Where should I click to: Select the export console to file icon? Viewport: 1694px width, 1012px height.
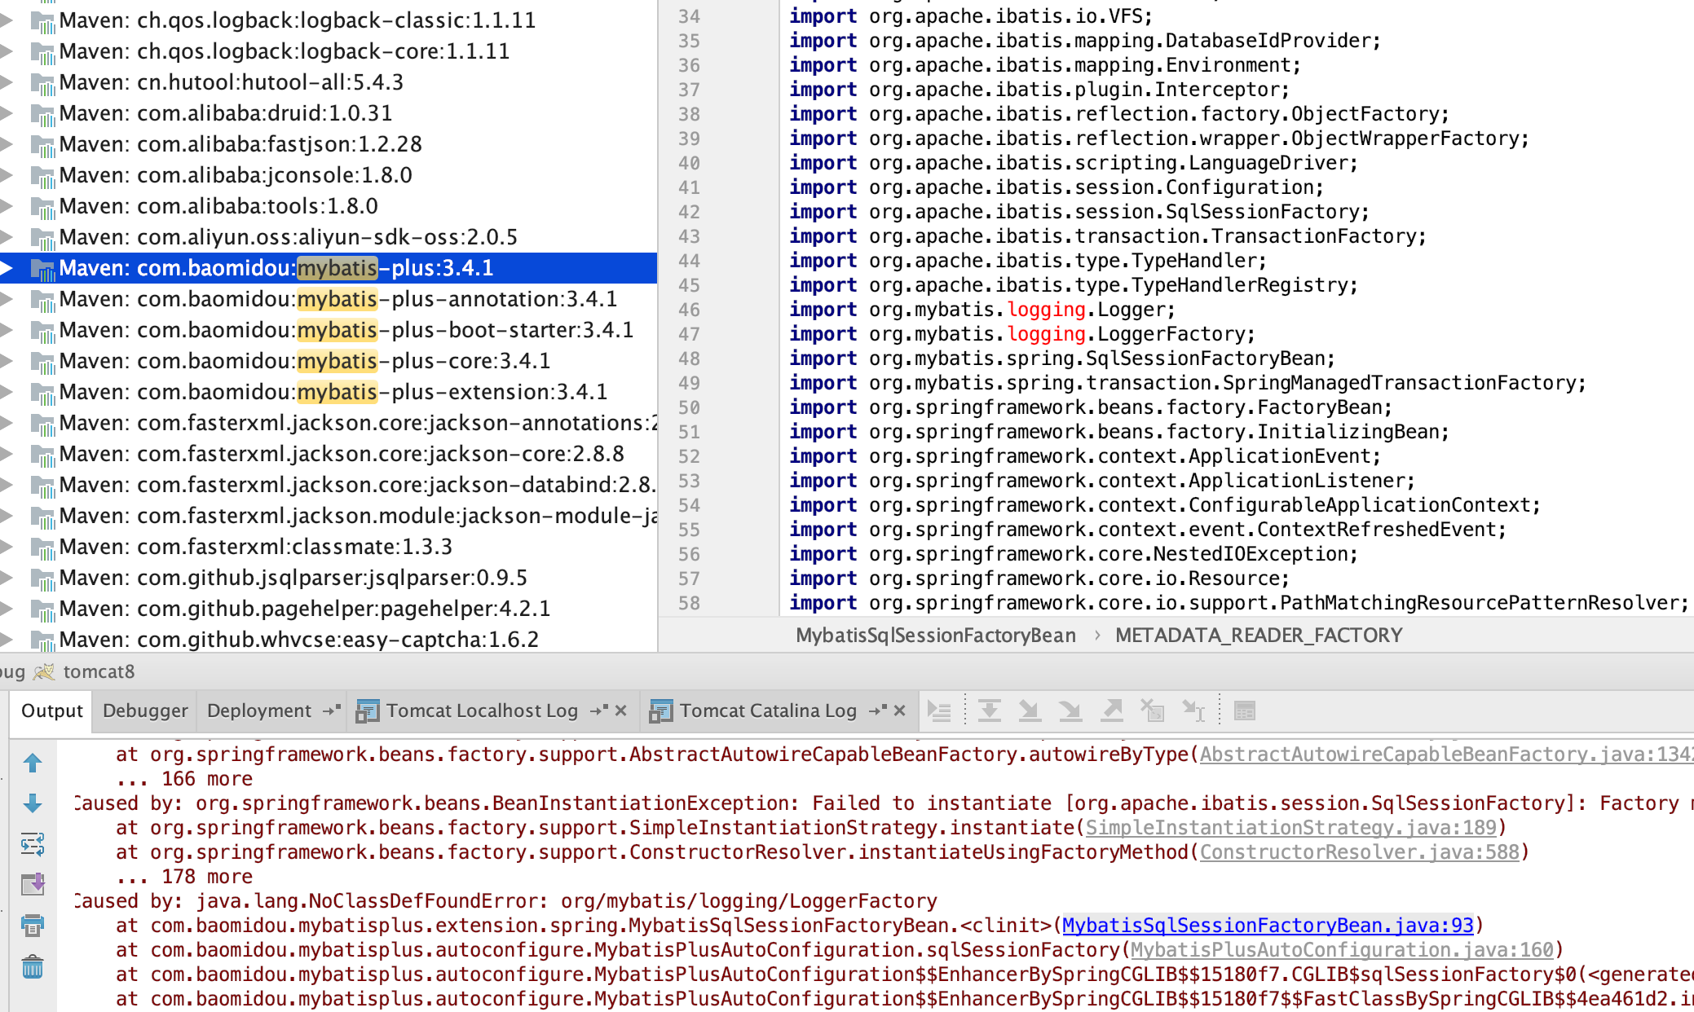pyautogui.click(x=33, y=883)
